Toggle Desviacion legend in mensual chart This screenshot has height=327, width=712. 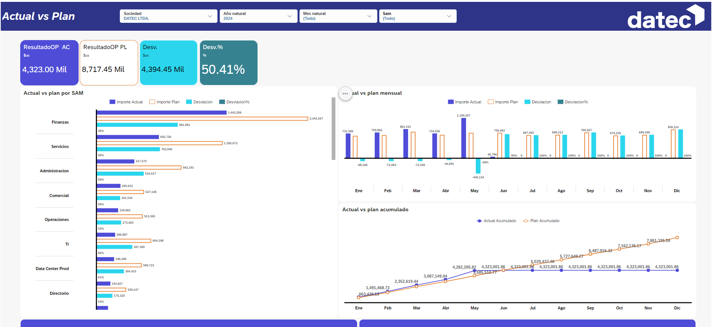(x=538, y=102)
